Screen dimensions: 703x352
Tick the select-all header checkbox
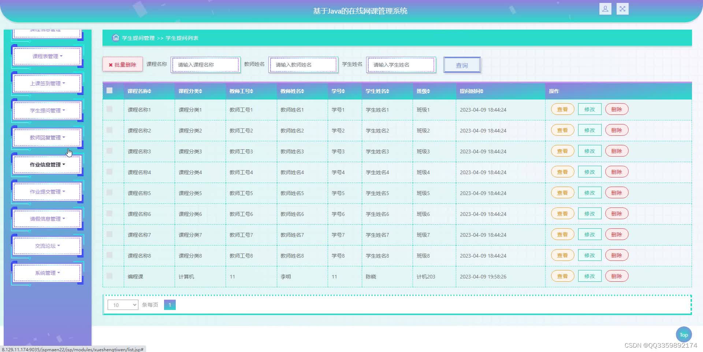click(109, 90)
